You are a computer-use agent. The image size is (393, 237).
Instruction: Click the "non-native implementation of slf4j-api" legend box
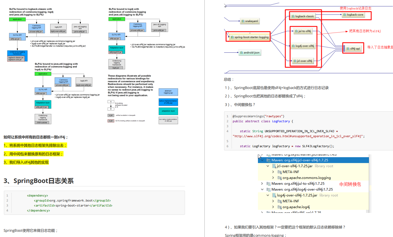(x=168, y=120)
